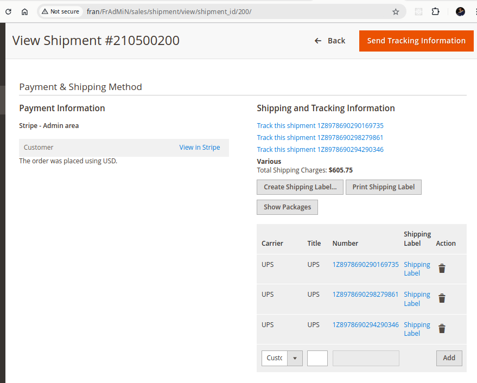Open Shipping Label link for 1Z8978690298279861
The image size is (477, 383).
click(x=416, y=299)
